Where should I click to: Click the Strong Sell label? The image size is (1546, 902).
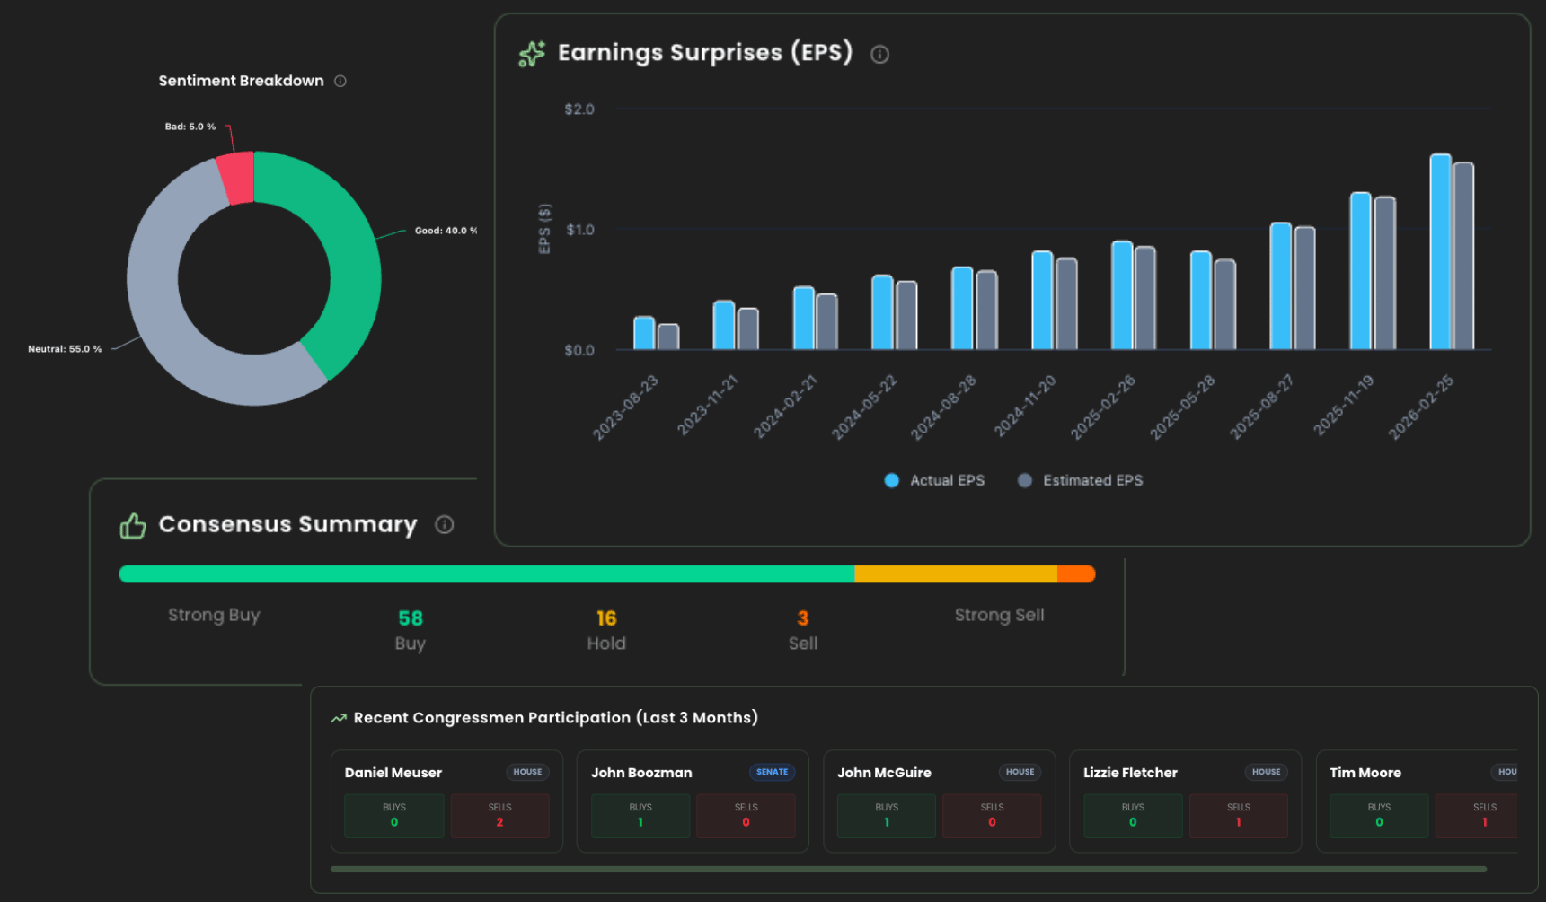[x=999, y=616]
